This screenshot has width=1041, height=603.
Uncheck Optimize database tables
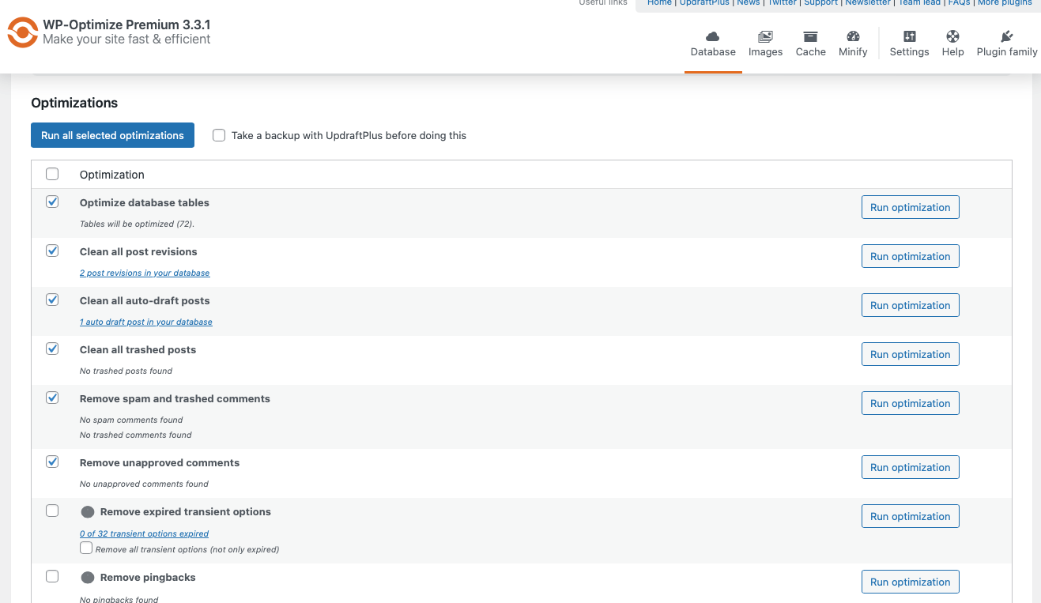coord(52,202)
